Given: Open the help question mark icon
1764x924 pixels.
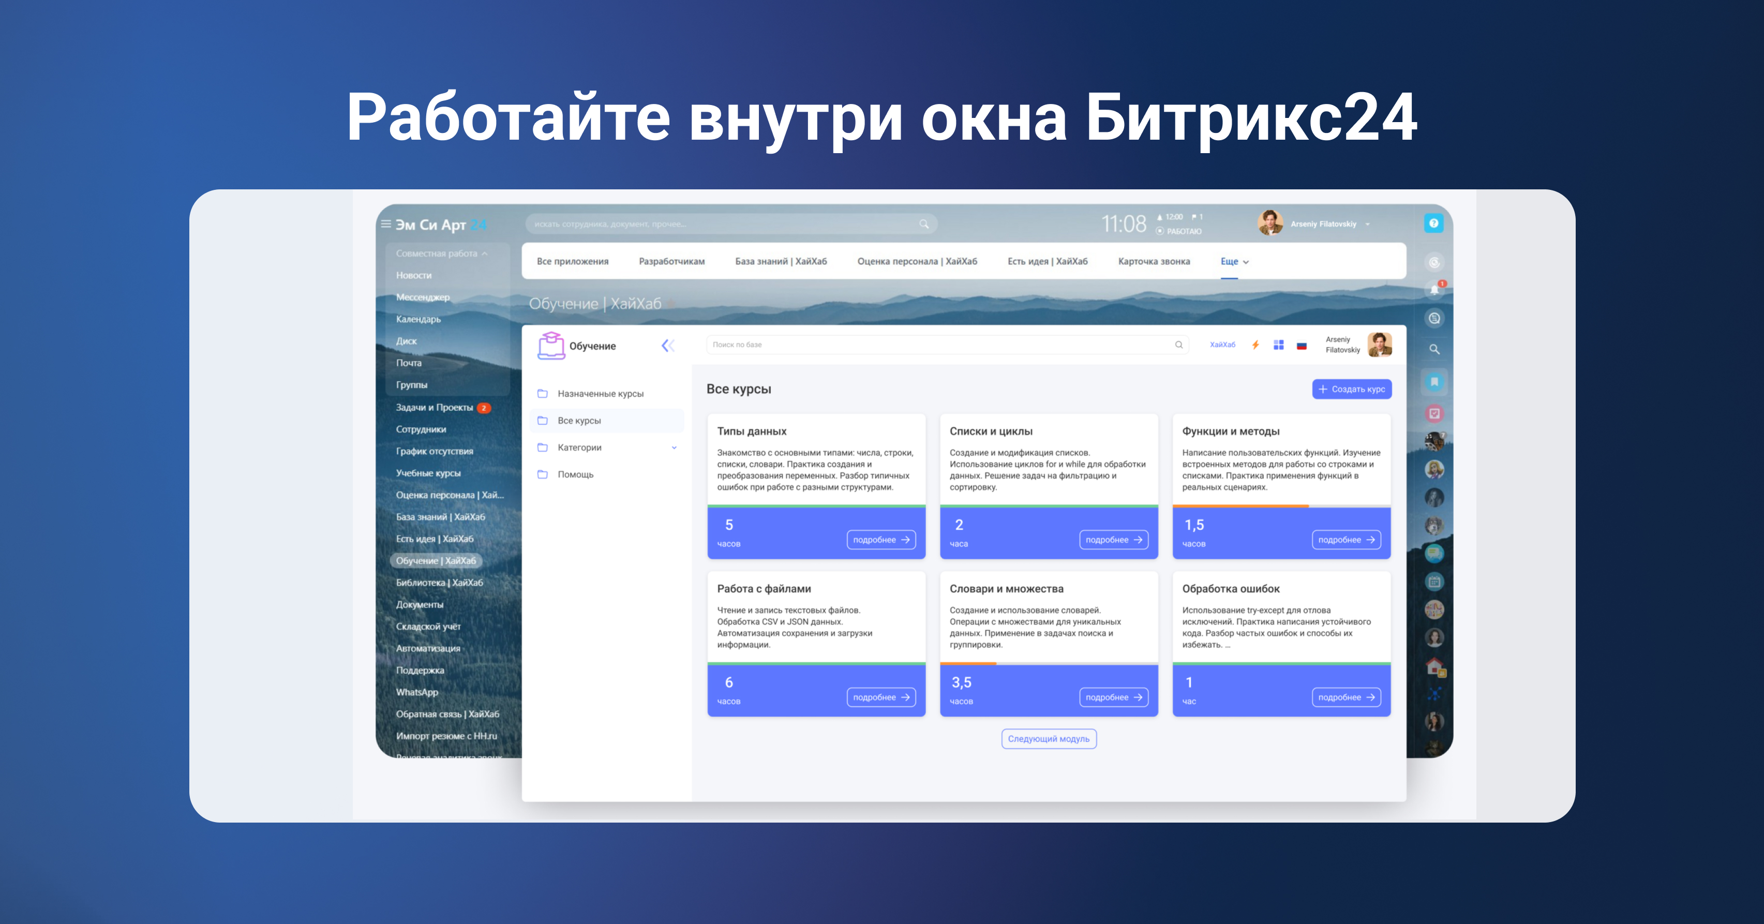Looking at the screenshot, I should (1433, 223).
